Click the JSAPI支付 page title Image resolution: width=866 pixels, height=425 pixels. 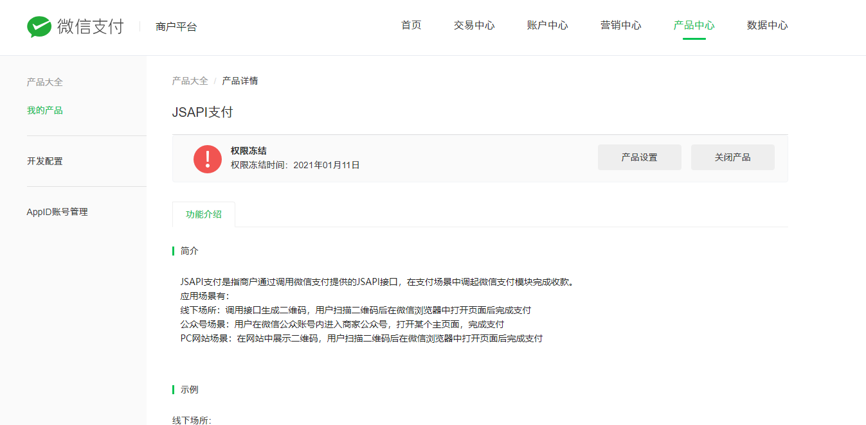[x=203, y=112]
